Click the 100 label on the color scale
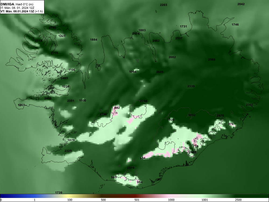The height and width of the screenshot is (202, 269). click(x=70, y=200)
